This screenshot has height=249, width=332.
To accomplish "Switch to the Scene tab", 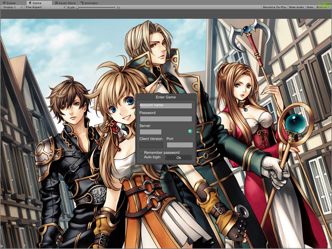I will 9,3.
